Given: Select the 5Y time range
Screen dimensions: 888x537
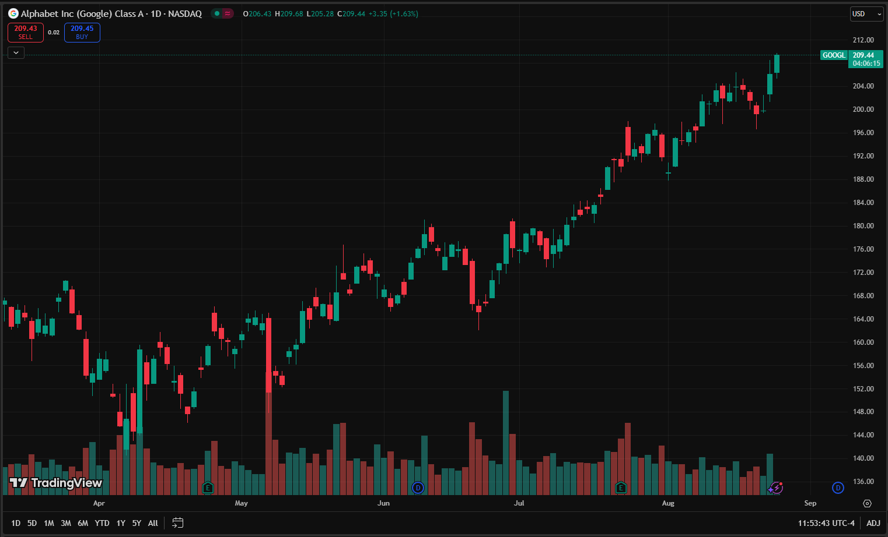Looking at the screenshot, I should [x=137, y=523].
